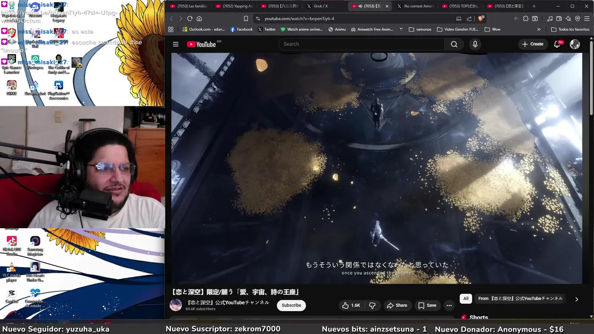Share the video with the Share button
The width and height of the screenshot is (594, 334).
coord(397,305)
